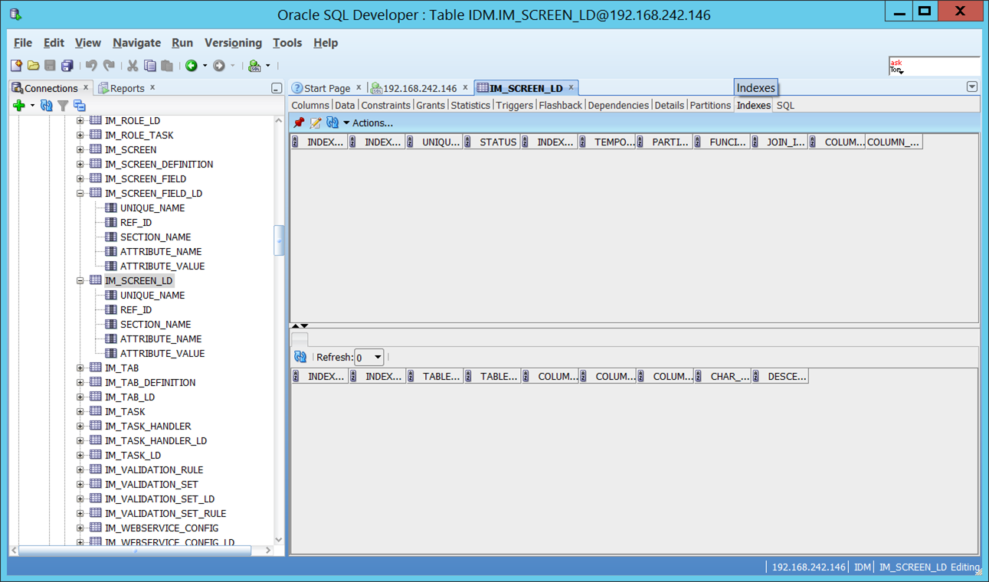Select ATTRIBUTE_VALUE column under IM_SCREEN_LD
Viewport: 989px width, 582px height.
pos(162,354)
